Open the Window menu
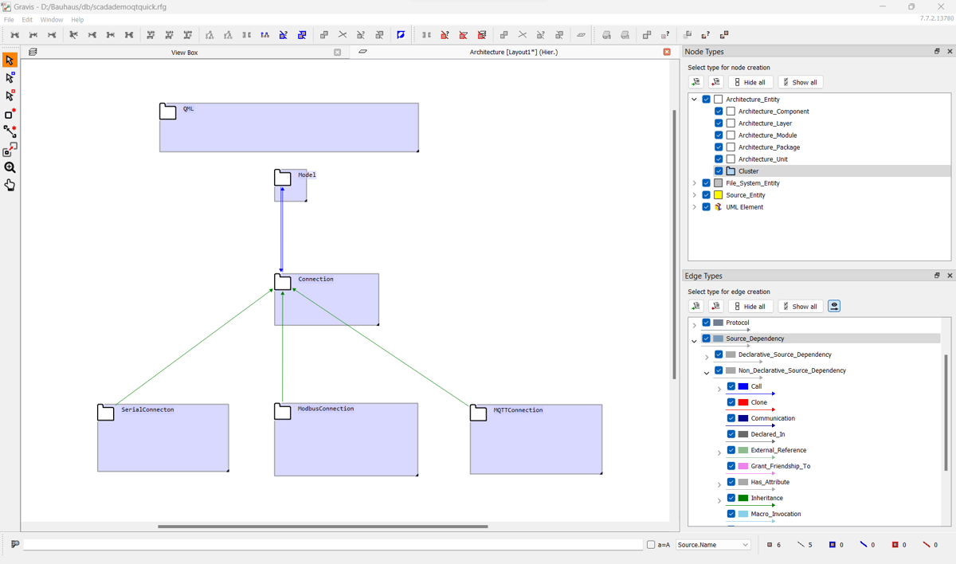 click(x=52, y=20)
